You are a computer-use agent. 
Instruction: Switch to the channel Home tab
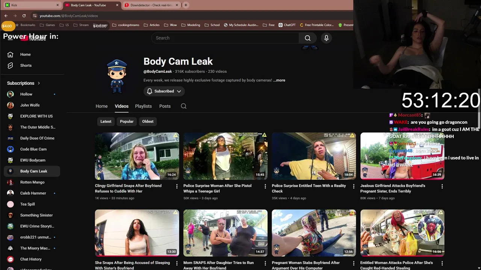pos(101,106)
